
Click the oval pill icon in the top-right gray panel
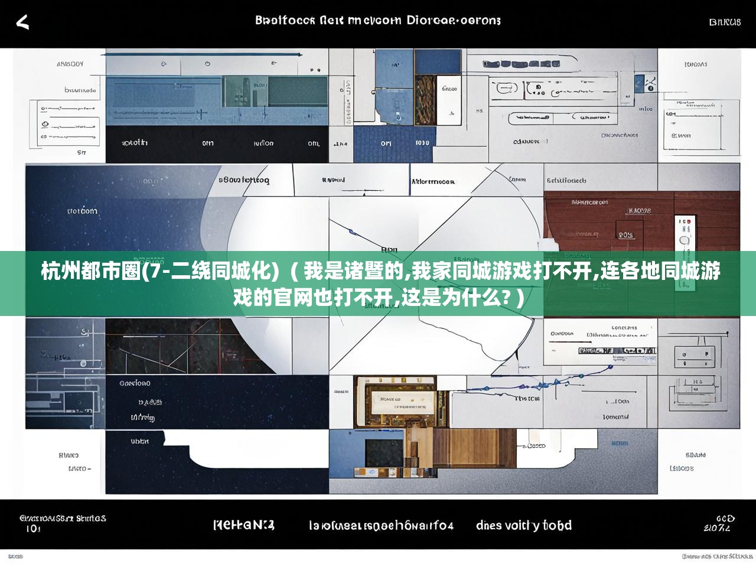[x=506, y=89]
